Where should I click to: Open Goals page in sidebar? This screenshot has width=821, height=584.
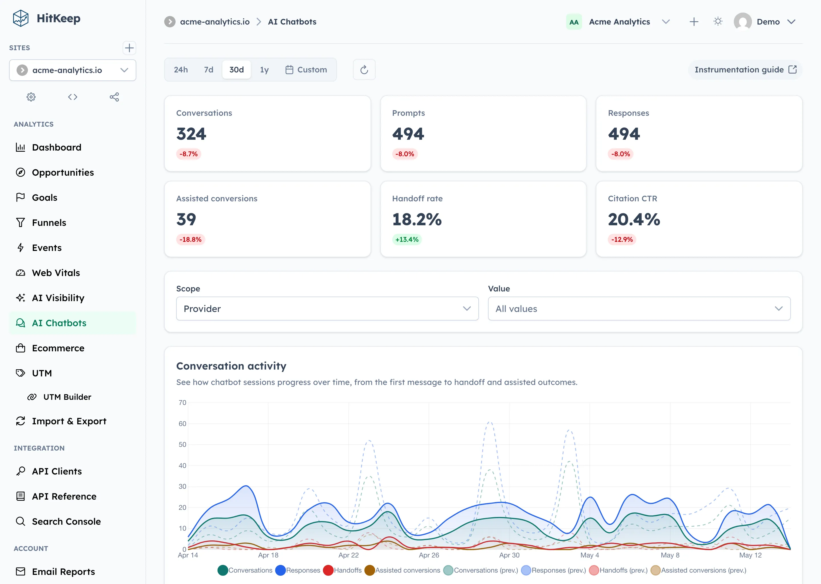click(x=73, y=197)
